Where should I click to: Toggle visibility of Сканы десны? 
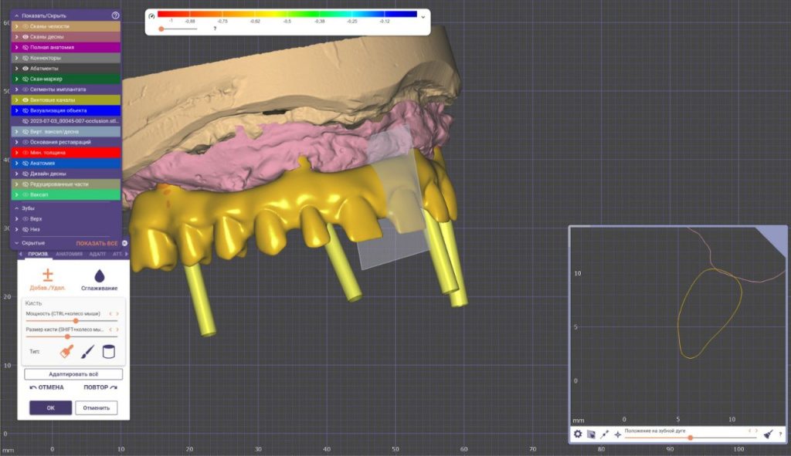(25, 37)
